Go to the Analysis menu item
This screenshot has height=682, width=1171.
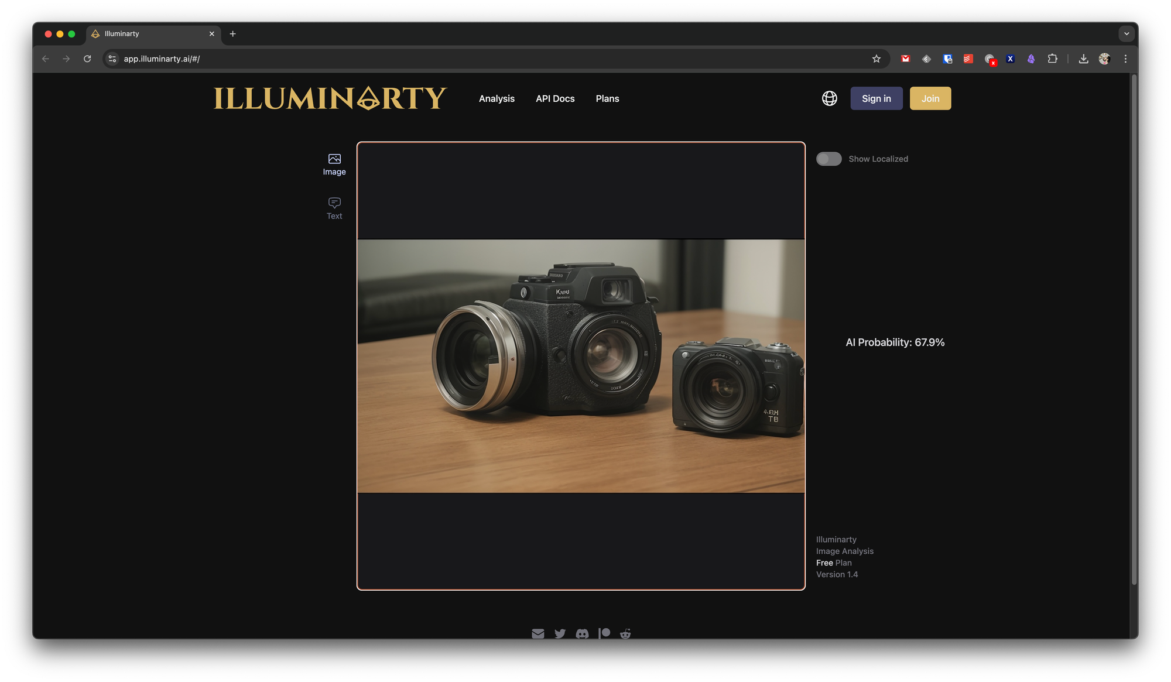(x=497, y=98)
